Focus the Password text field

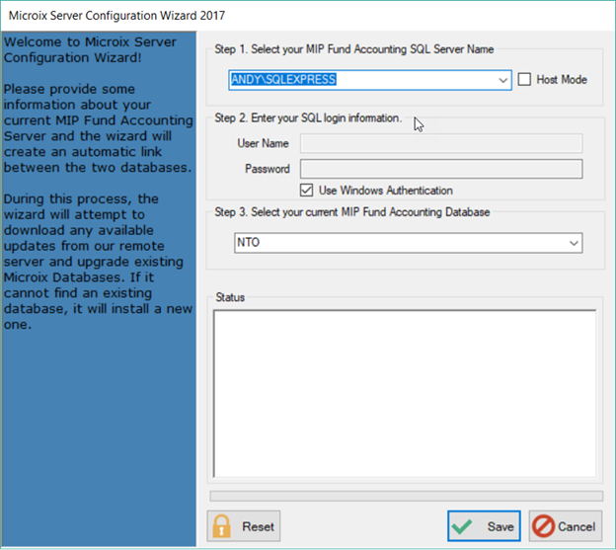point(440,169)
